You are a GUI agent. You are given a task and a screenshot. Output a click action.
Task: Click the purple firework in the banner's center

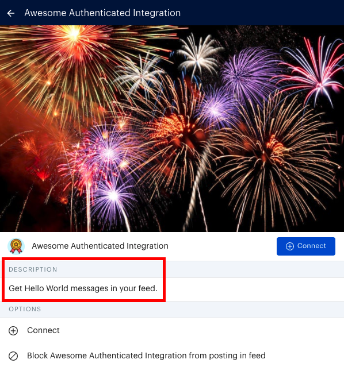pos(215,110)
